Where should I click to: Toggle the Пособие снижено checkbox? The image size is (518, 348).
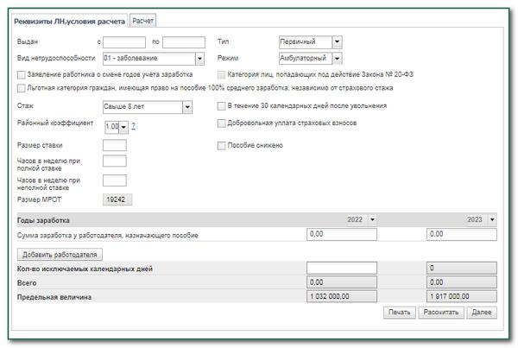click(222, 145)
